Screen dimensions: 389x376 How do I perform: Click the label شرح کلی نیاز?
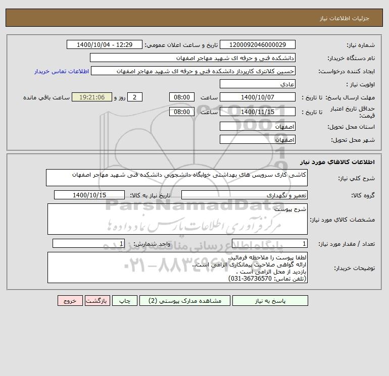[357, 178]
